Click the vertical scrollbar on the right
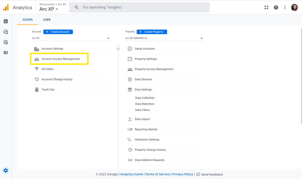This screenshot has width=302, height=179. 301,76
